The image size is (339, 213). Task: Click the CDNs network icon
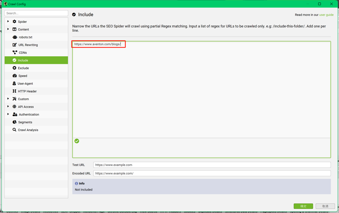point(15,53)
